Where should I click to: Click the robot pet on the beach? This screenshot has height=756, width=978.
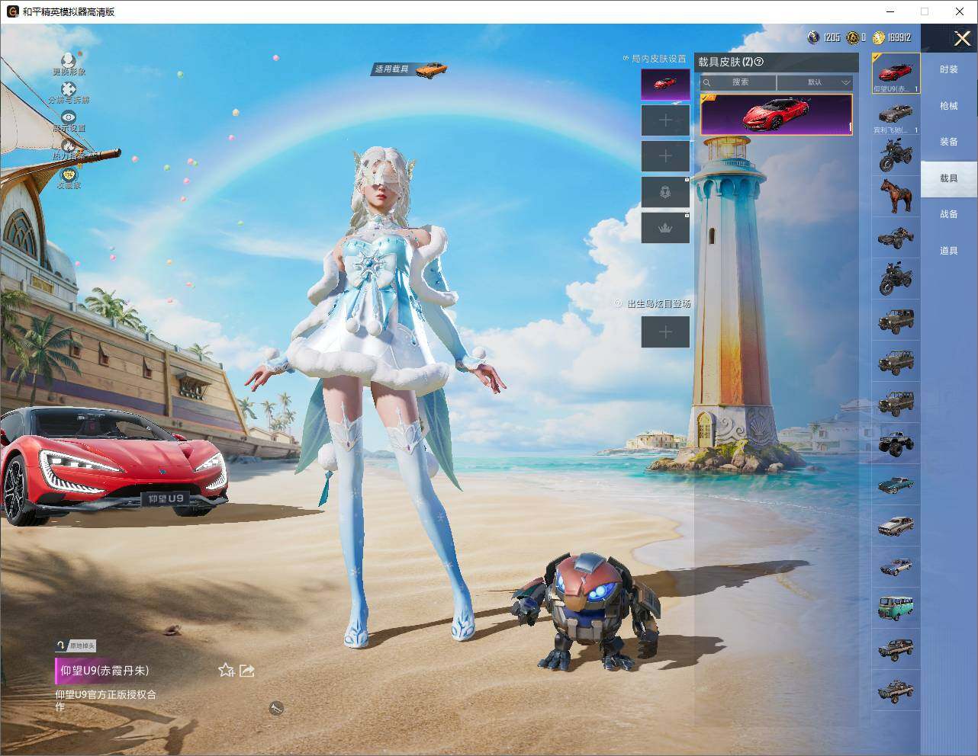click(587, 612)
